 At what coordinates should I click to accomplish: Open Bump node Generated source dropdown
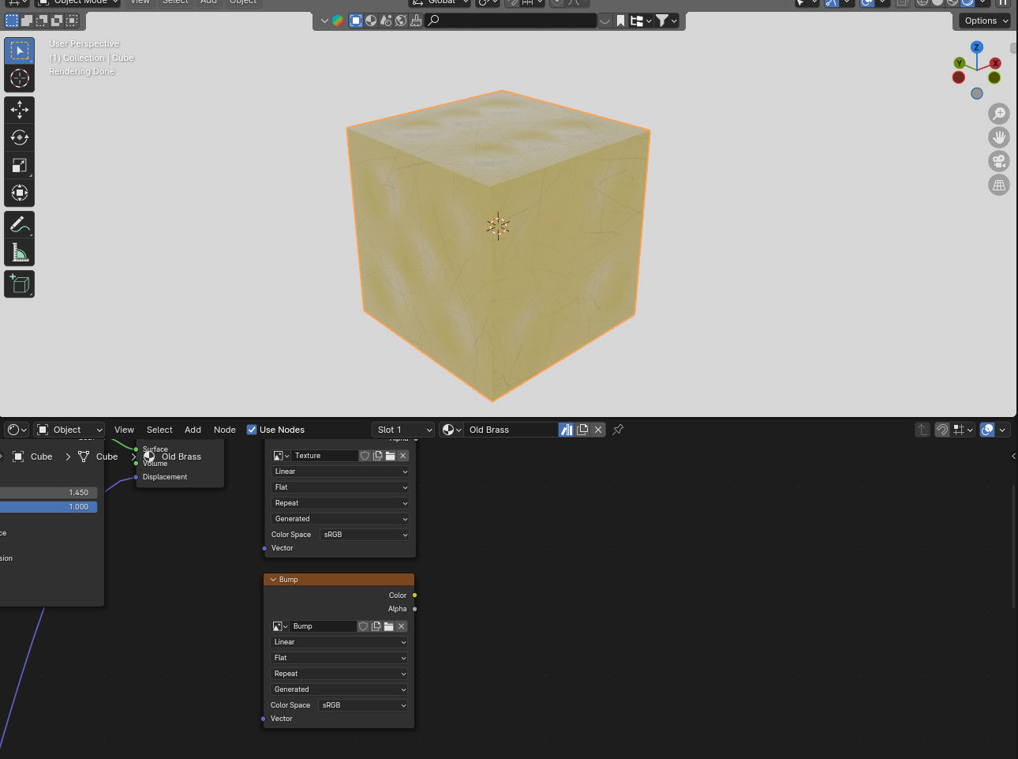(x=339, y=689)
